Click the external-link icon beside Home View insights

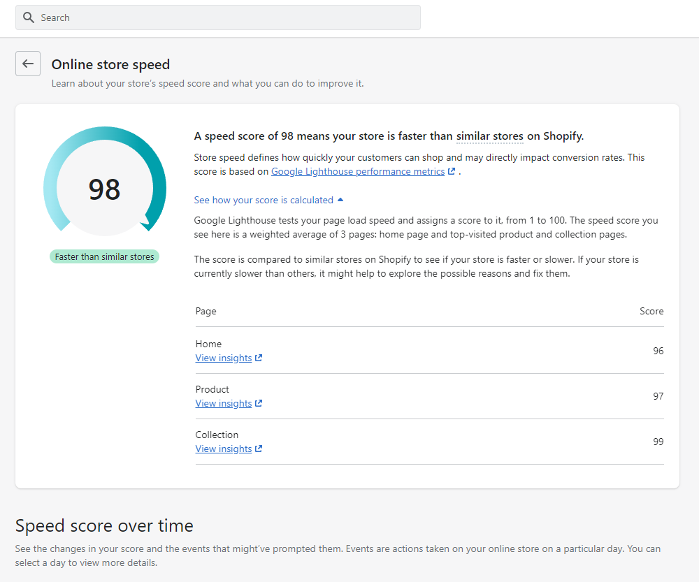click(259, 358)
